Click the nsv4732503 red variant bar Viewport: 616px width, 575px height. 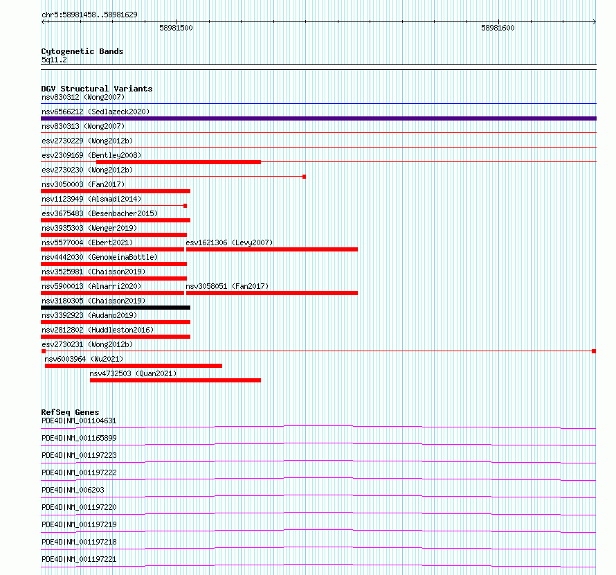[175, 380]
